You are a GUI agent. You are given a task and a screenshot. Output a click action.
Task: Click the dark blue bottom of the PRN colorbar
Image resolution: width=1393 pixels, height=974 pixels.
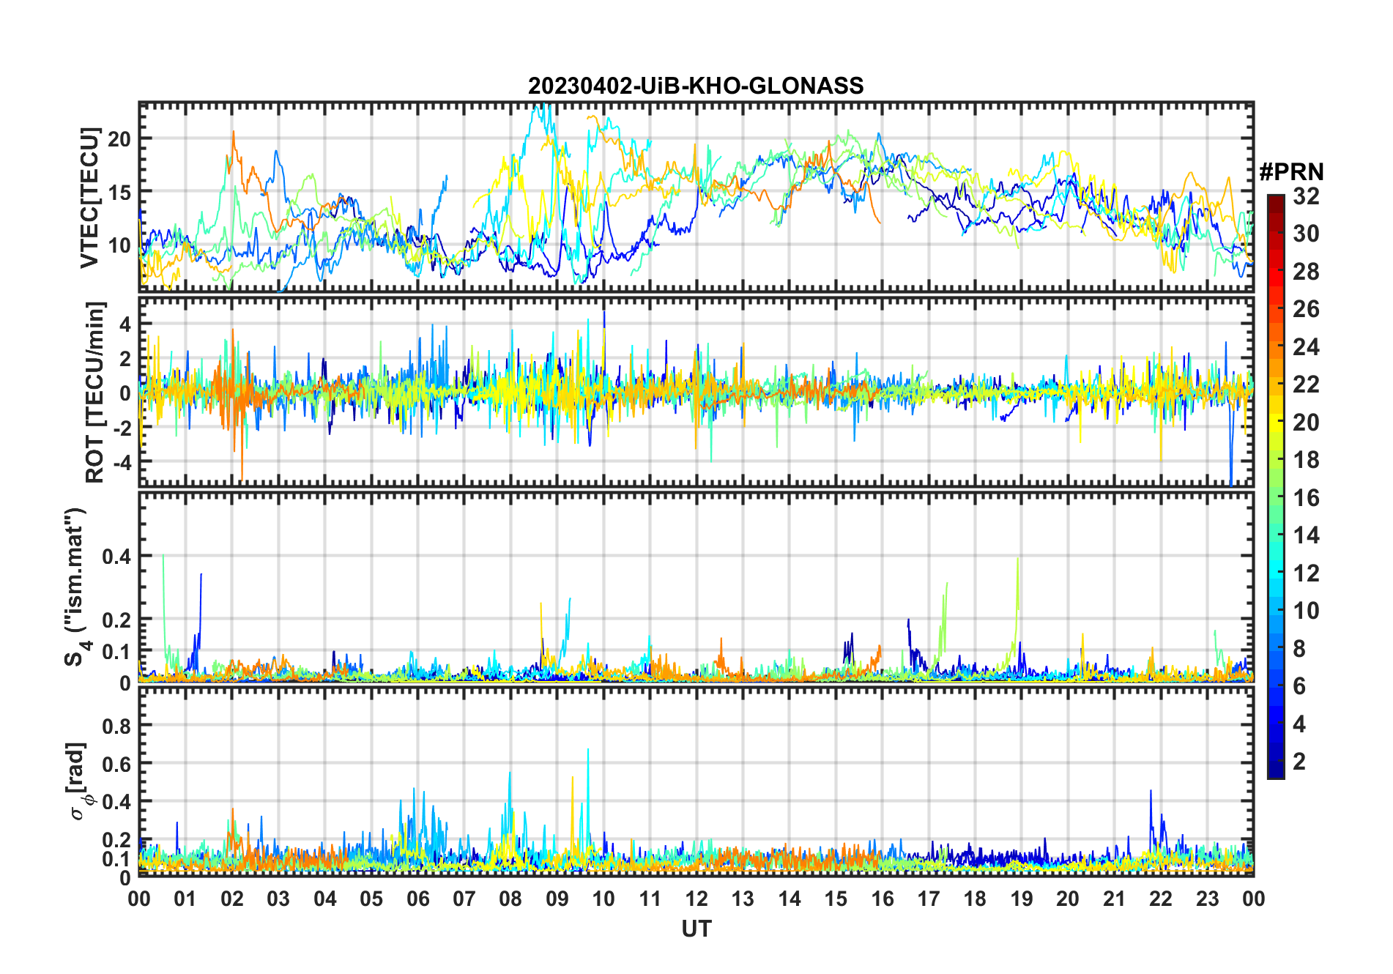pos(1275,771)
